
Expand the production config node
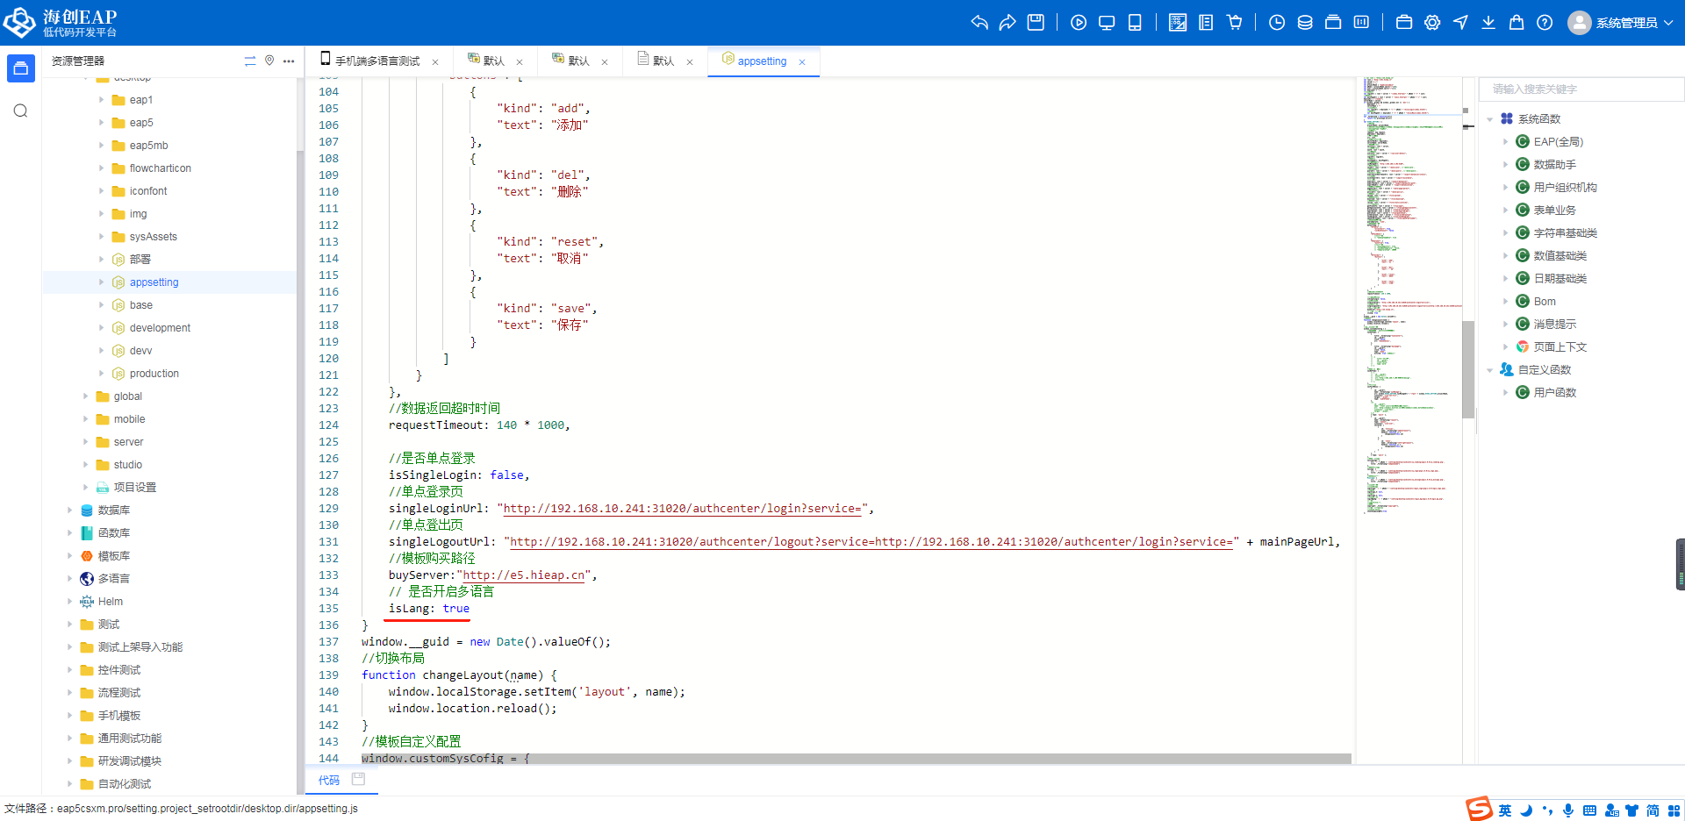102,374
